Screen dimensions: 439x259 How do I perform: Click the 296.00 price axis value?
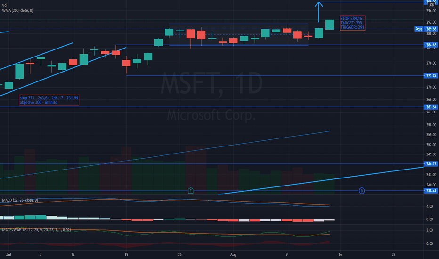click(x=431, y=11)
